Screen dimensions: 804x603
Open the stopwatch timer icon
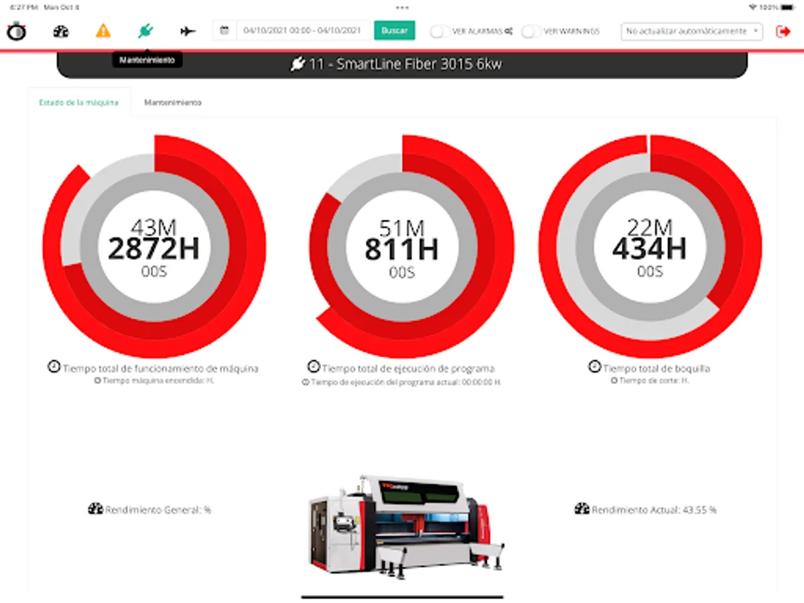(16, 31)
